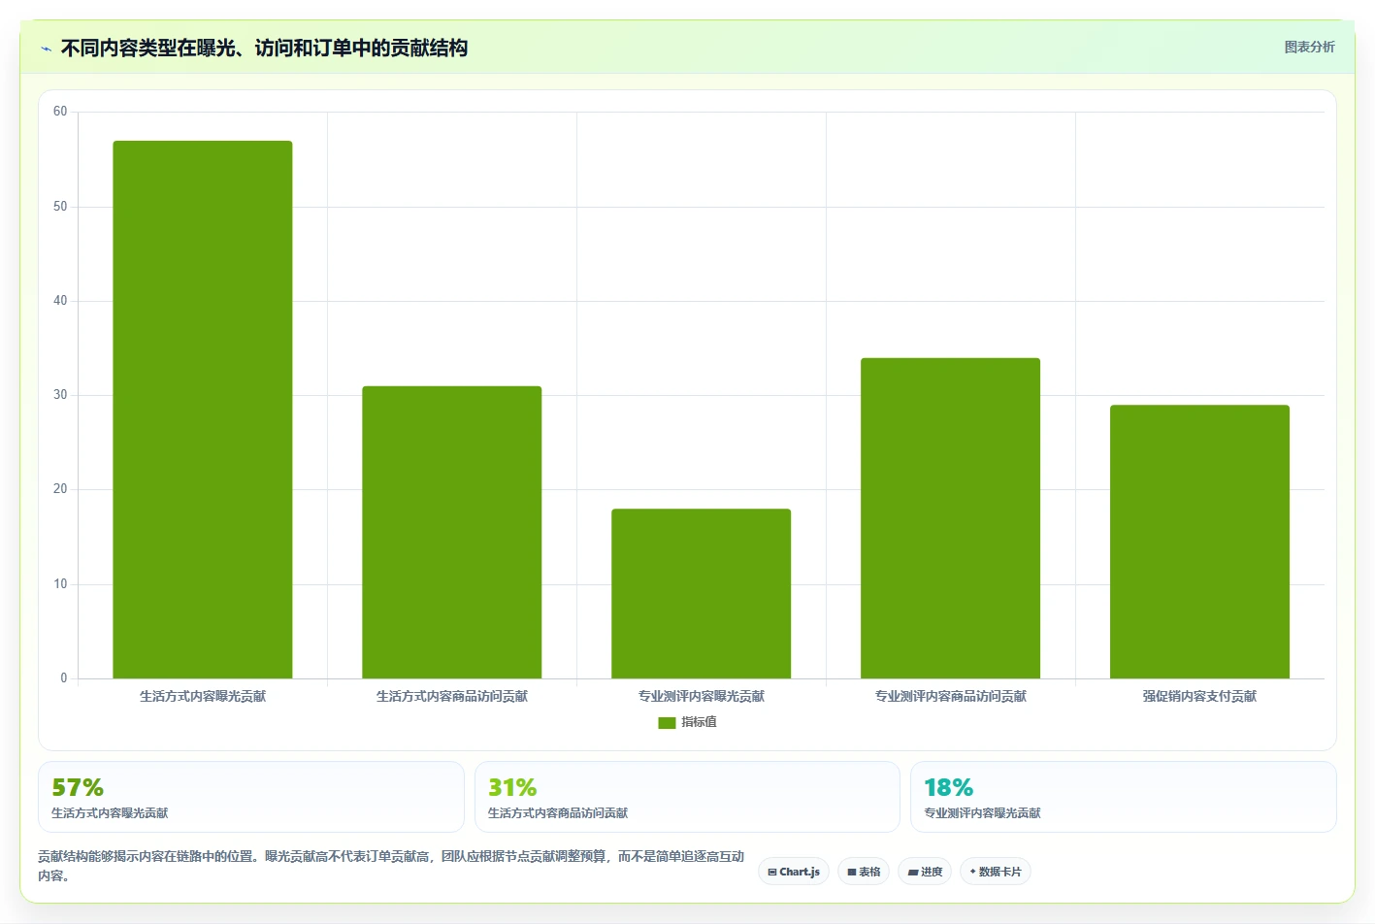Open the 31% data card

click(687, 797)
